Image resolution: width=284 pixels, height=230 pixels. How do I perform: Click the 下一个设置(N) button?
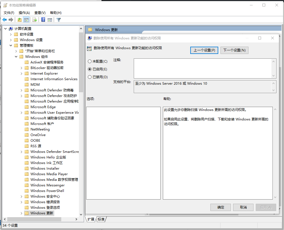(x=234, y=50)
